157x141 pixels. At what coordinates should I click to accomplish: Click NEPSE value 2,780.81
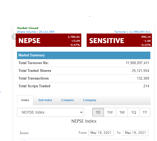pos(74,37)
